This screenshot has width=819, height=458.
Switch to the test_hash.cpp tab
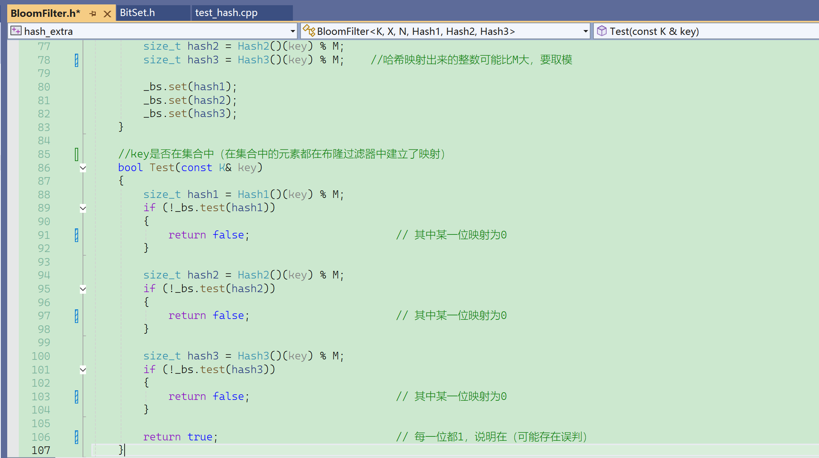[226, 13]
